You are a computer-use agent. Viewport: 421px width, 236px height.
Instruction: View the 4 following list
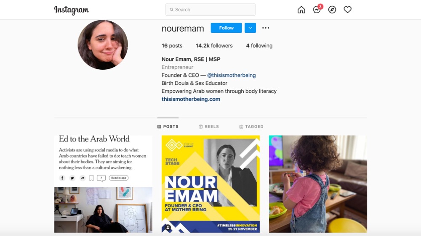[x=259, y=45]
